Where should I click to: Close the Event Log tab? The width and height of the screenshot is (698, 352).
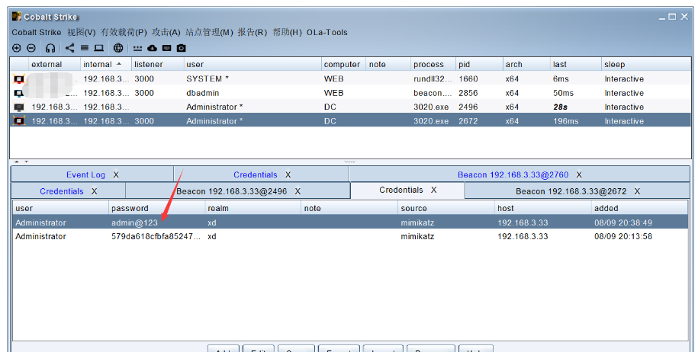pyautogui.click(x=116, y=174)
